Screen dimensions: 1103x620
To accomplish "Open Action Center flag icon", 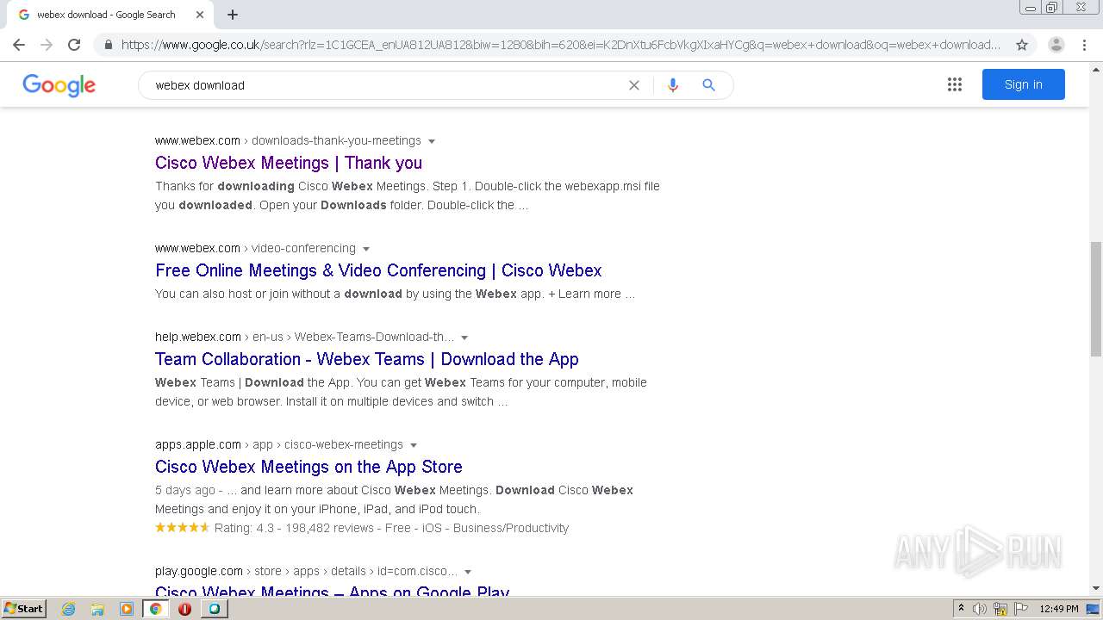I will (1021, 609).
